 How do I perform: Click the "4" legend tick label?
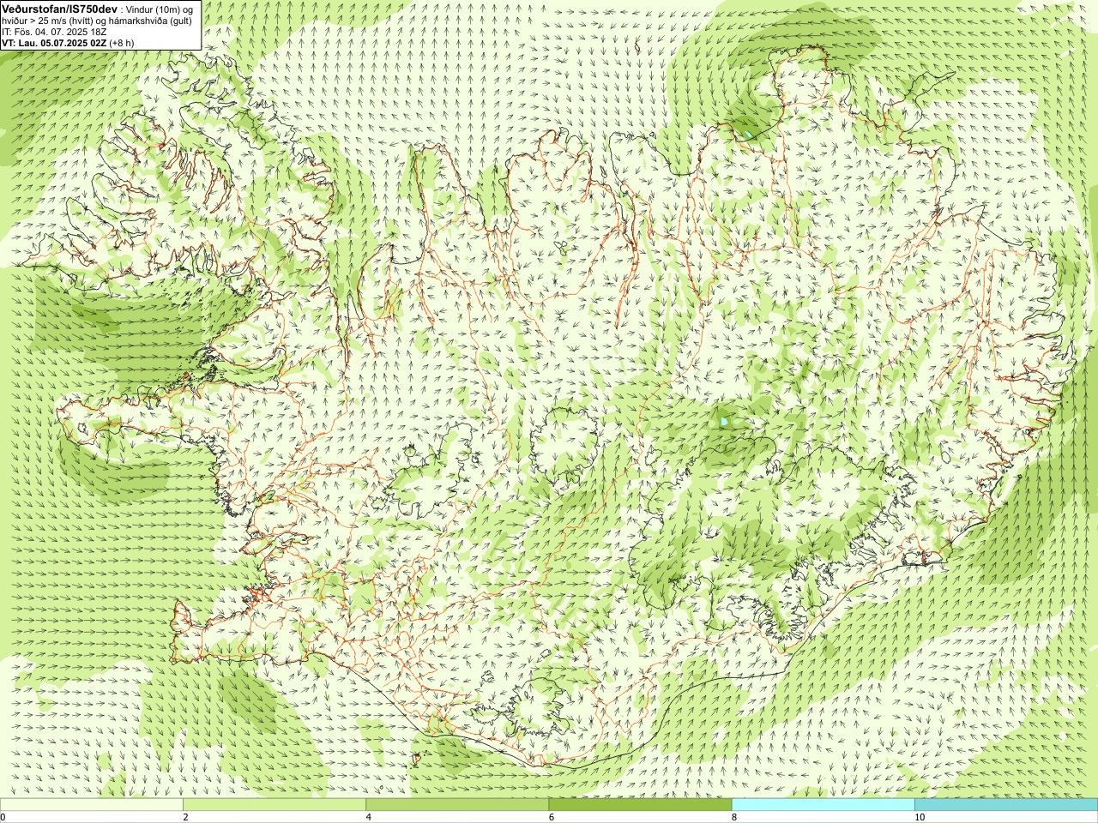368,817
